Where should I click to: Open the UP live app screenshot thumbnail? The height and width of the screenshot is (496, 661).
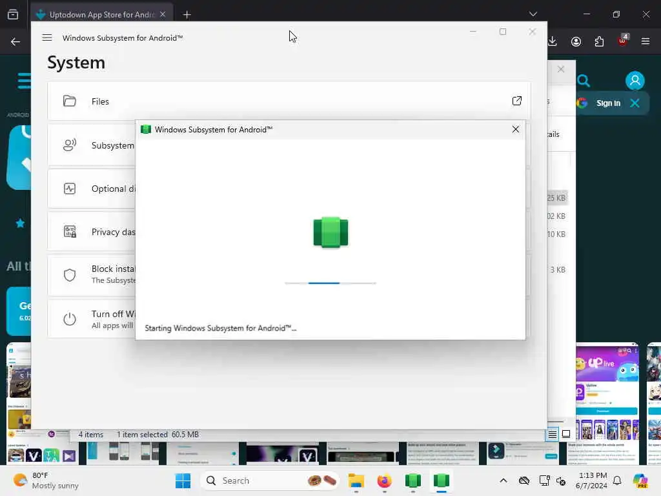[x=607, y=404]
